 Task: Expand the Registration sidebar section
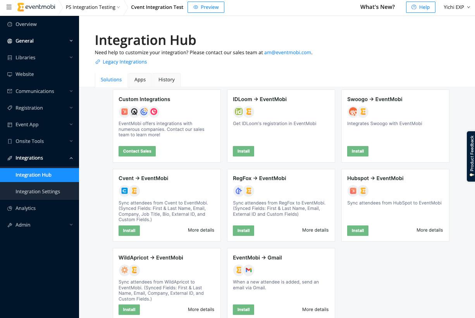pyautogui.click(x=40, y=108)
